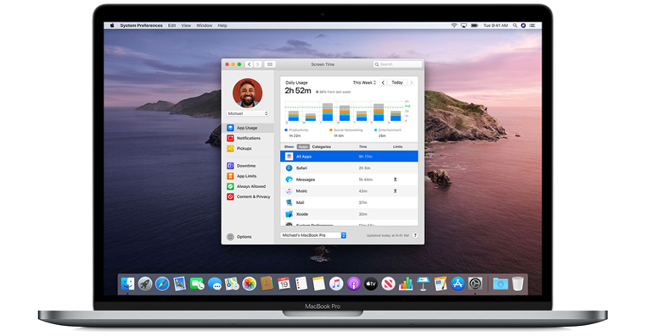Open FaceTime from the Dock

[197, 284]
